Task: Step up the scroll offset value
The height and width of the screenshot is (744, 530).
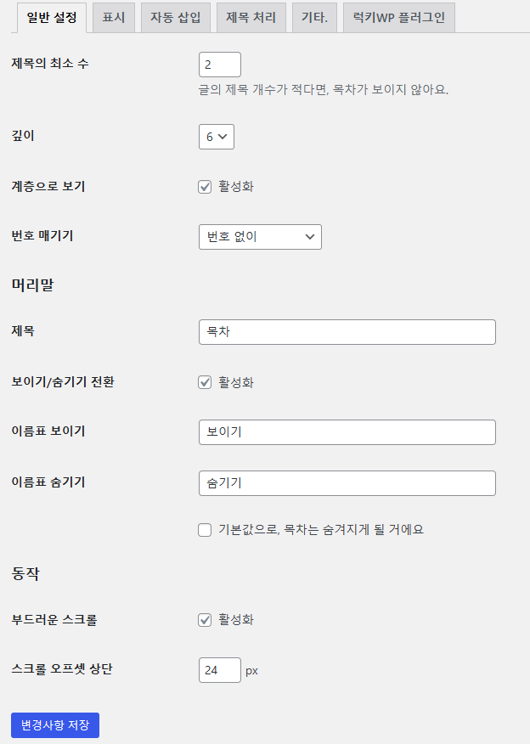Action: pyautogui.click(x=234, y=666)
